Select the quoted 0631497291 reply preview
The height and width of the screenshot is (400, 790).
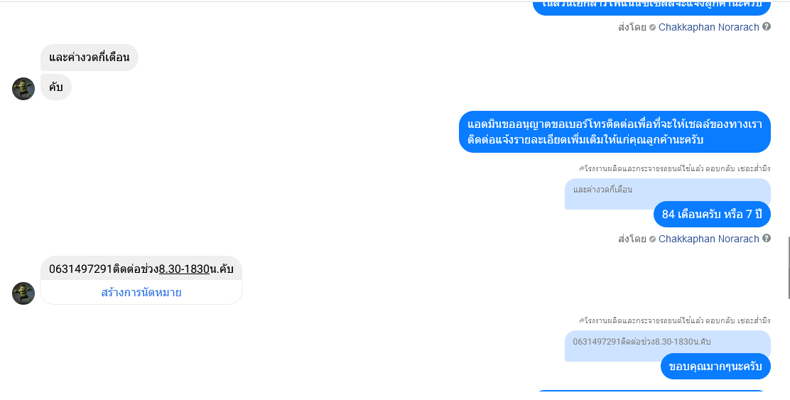click(668, 345)
